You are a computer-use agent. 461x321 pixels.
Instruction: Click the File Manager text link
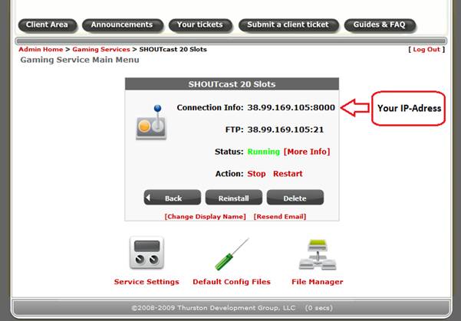coord(318,282)
